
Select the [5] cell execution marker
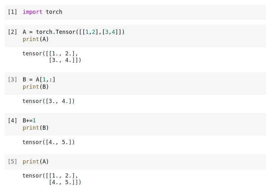pos(13,162)
